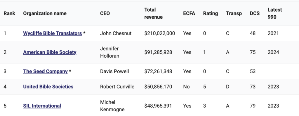Sort by the ECFA column header

pos(189,13)
